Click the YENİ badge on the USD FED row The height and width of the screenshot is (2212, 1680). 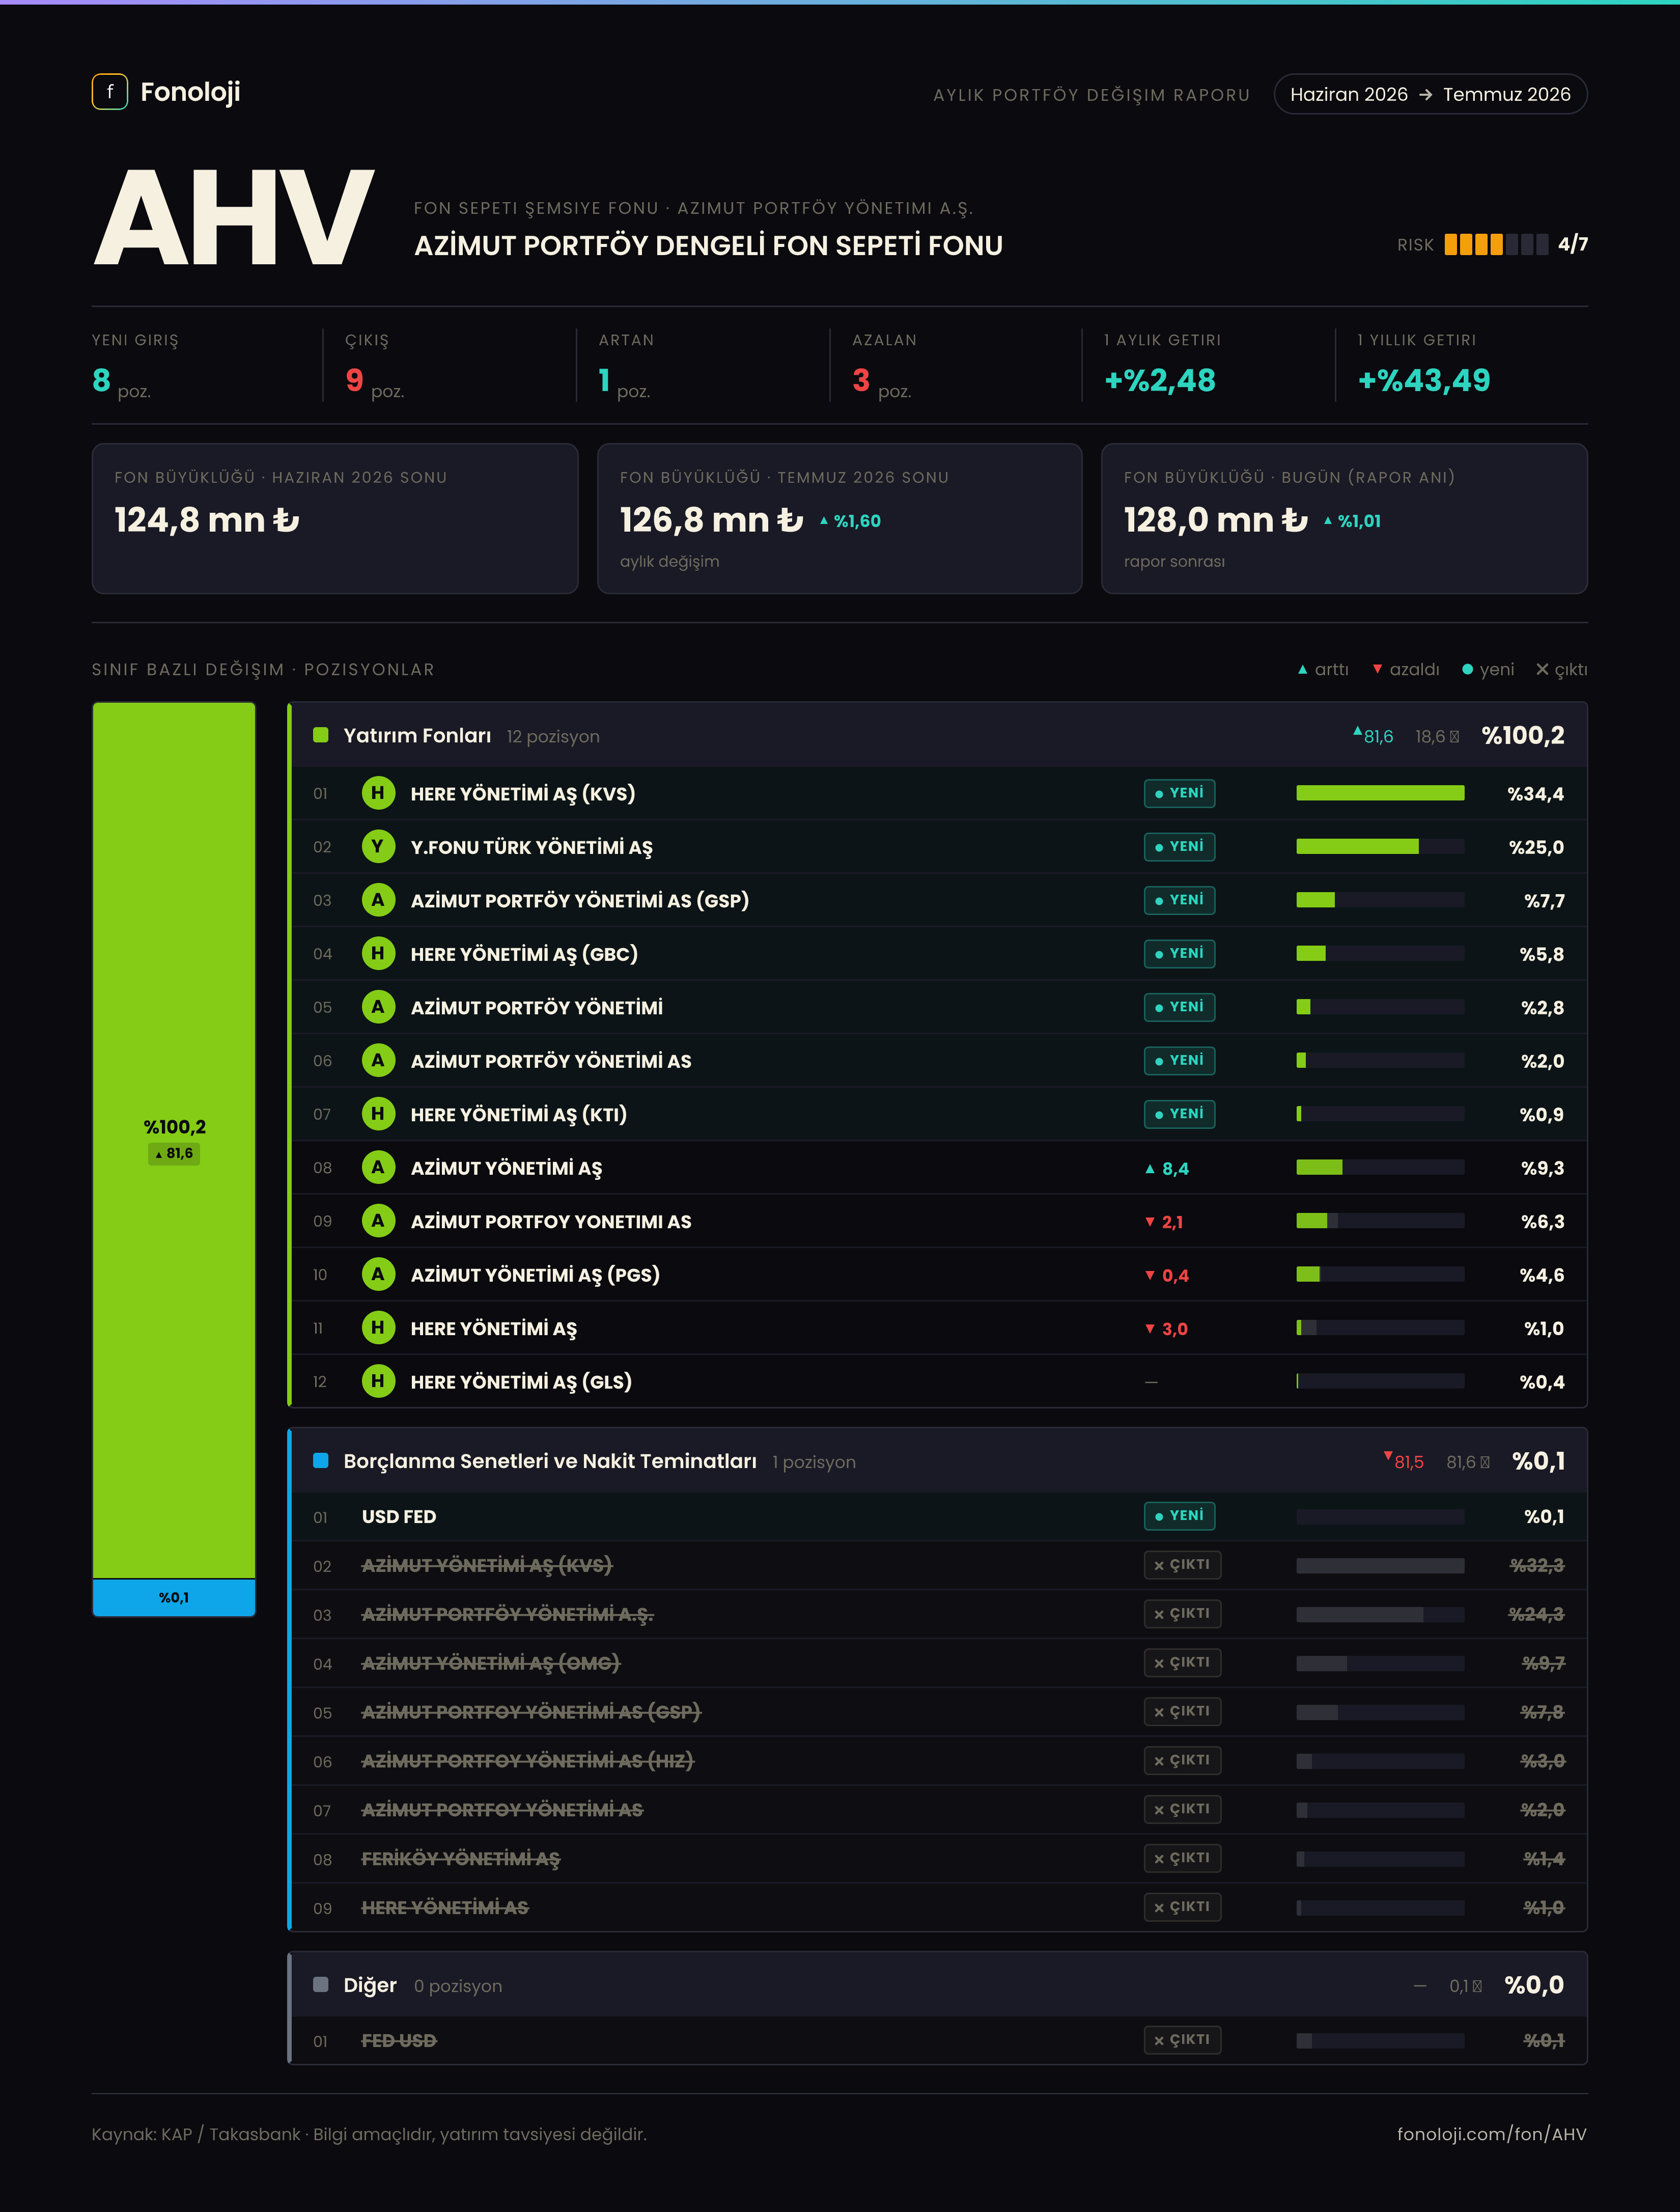(1180, 1516)
